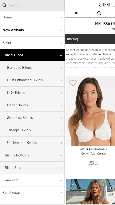Favorite the Bel Air Top with heart icon
This screenshot has height=205, width=115.
73,83
